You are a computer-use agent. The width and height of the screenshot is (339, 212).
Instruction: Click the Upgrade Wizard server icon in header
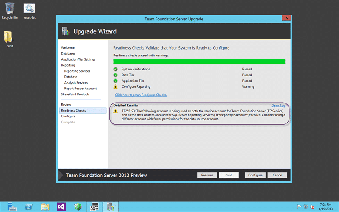[x=66, y=31]
